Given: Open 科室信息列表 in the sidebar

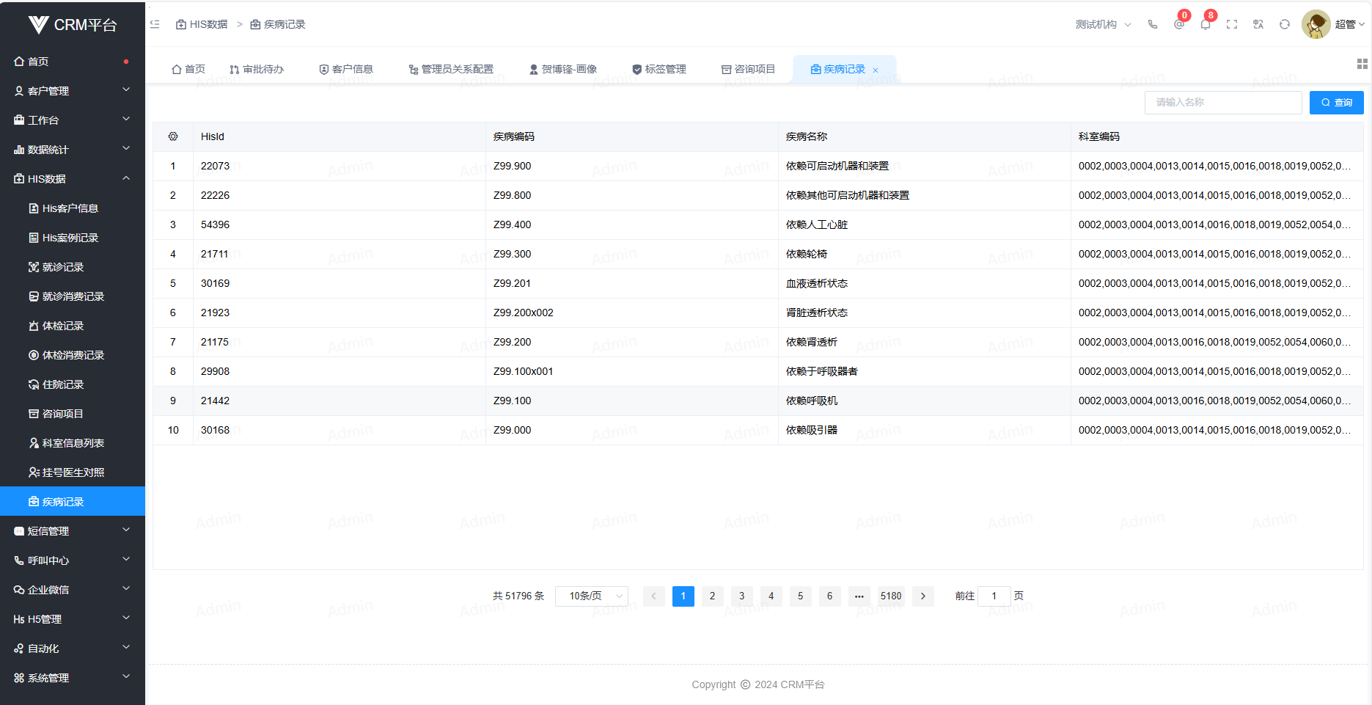Looking at the screenshot, I should point(73,442).
